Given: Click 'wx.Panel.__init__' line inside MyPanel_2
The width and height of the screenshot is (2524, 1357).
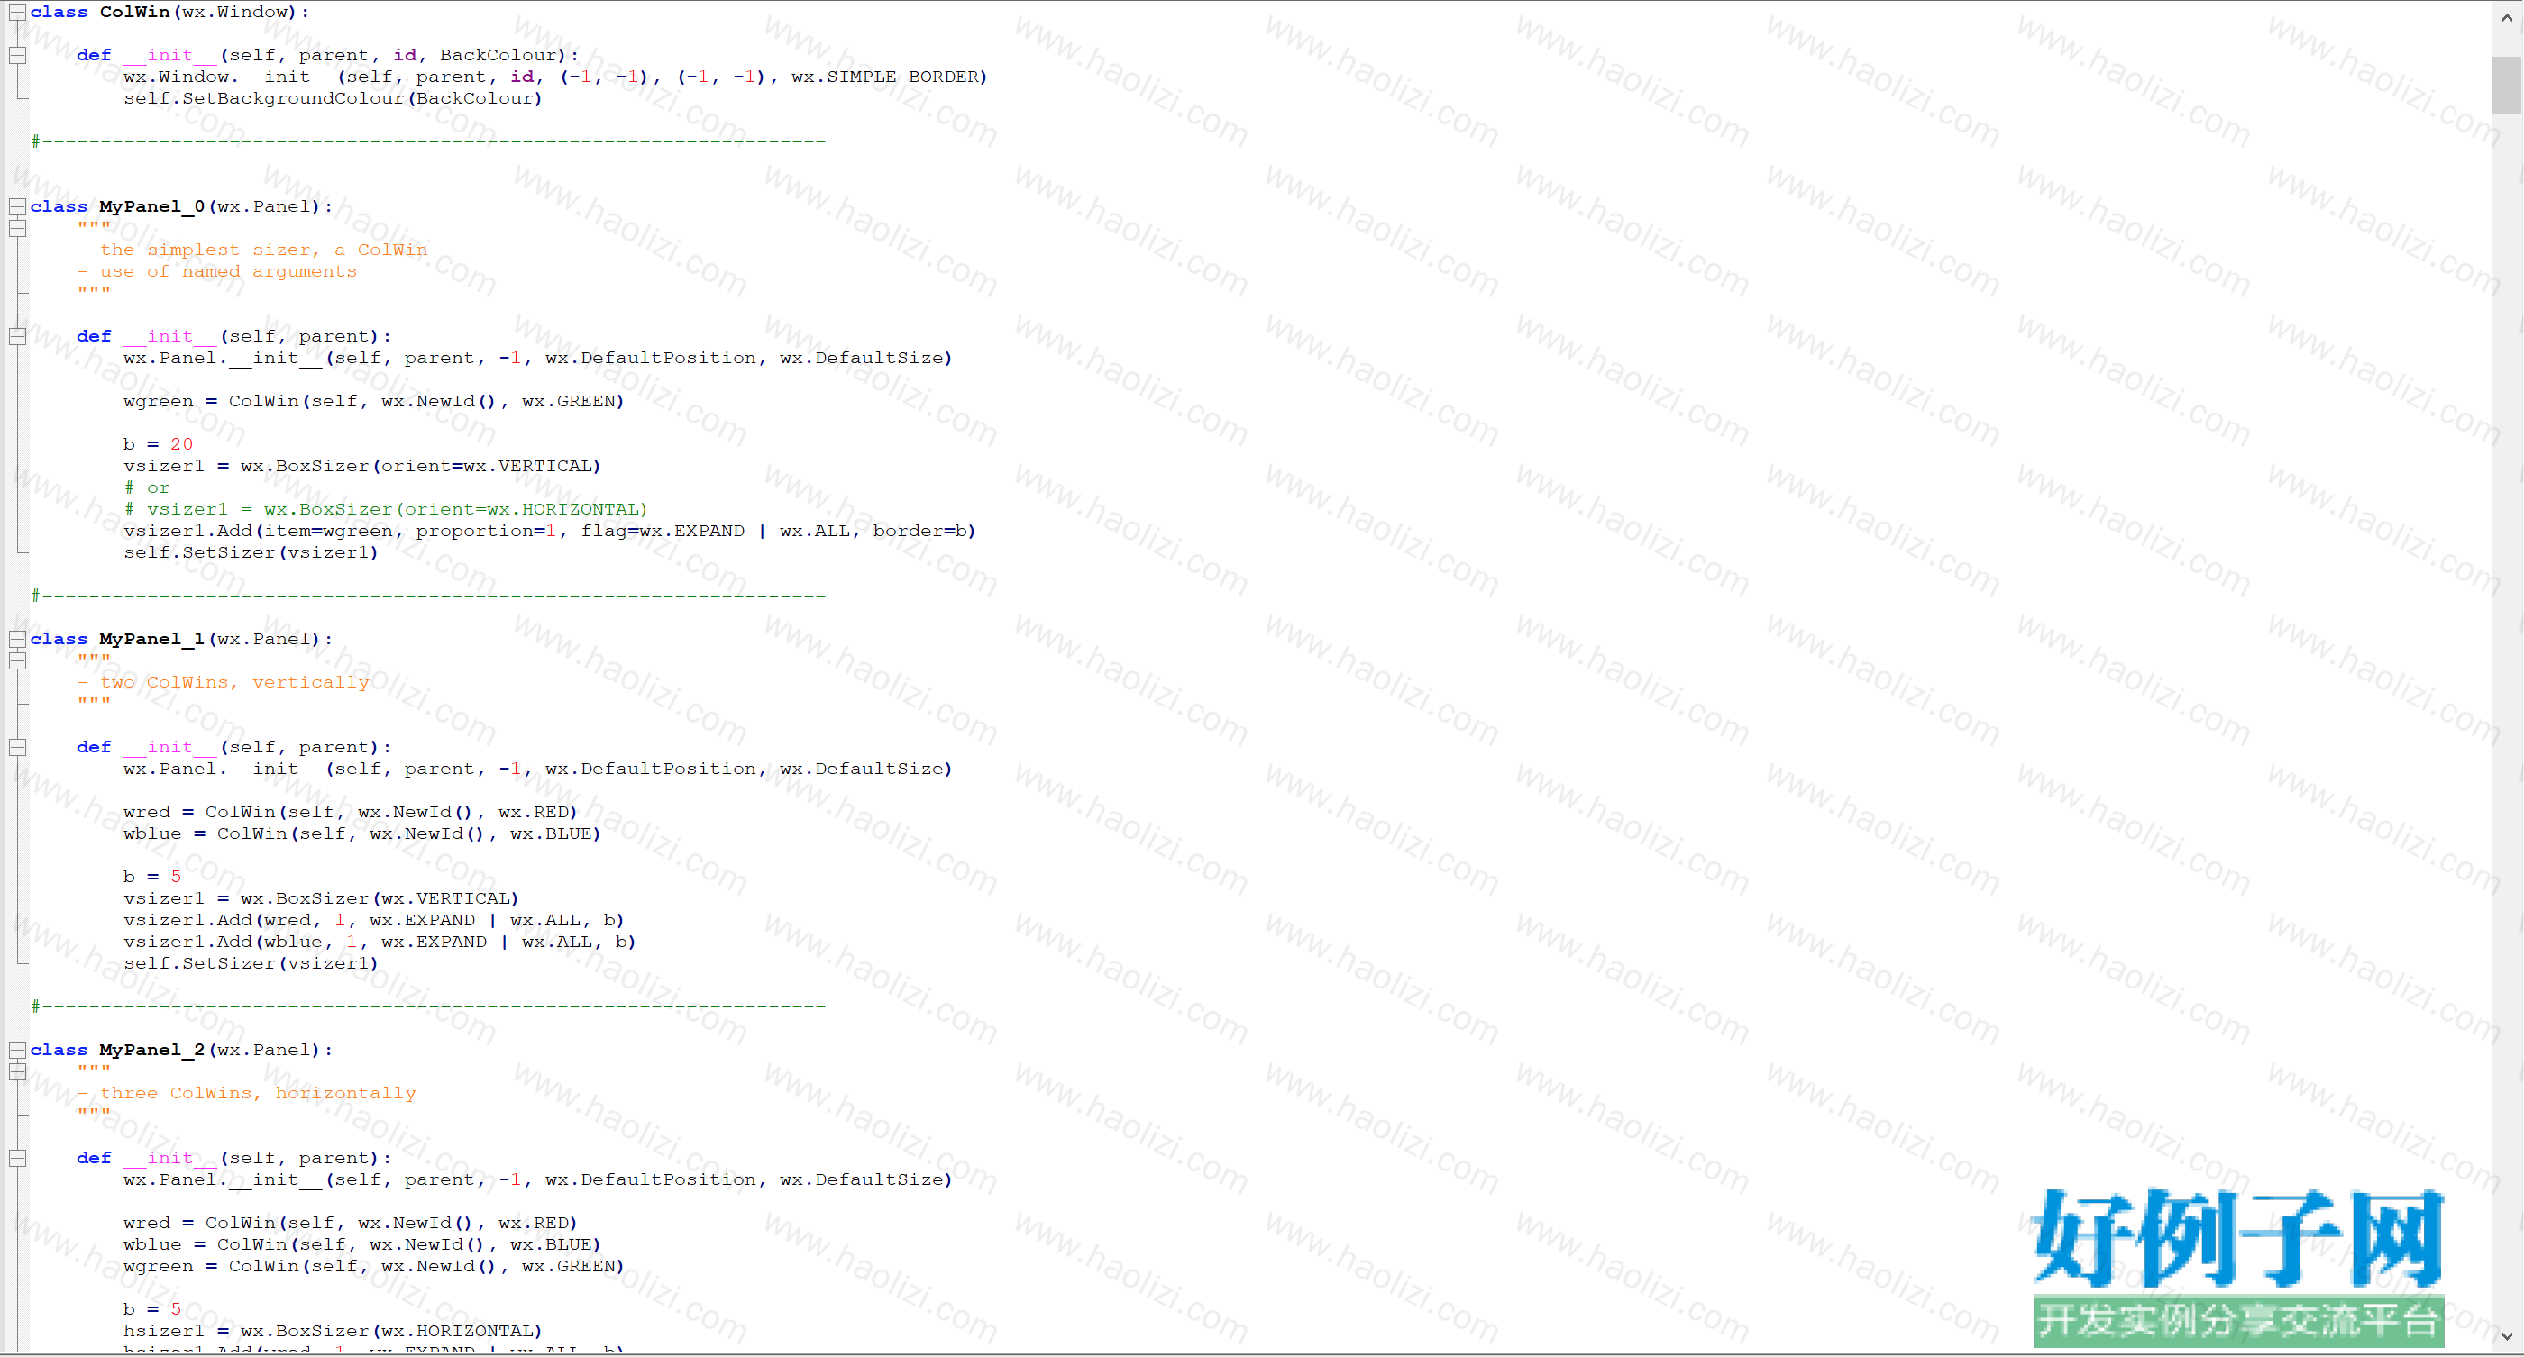Looking at the screenshot, I should (x=538, y=1180).
